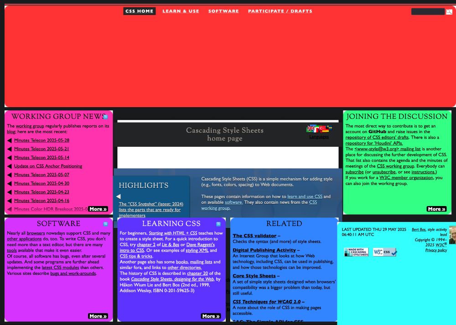Image resolution: width=456 pixels, height=325 pixels.
Task: Open the Languages link under the flags
Action: pyautogui.click(x=319, y=137)
